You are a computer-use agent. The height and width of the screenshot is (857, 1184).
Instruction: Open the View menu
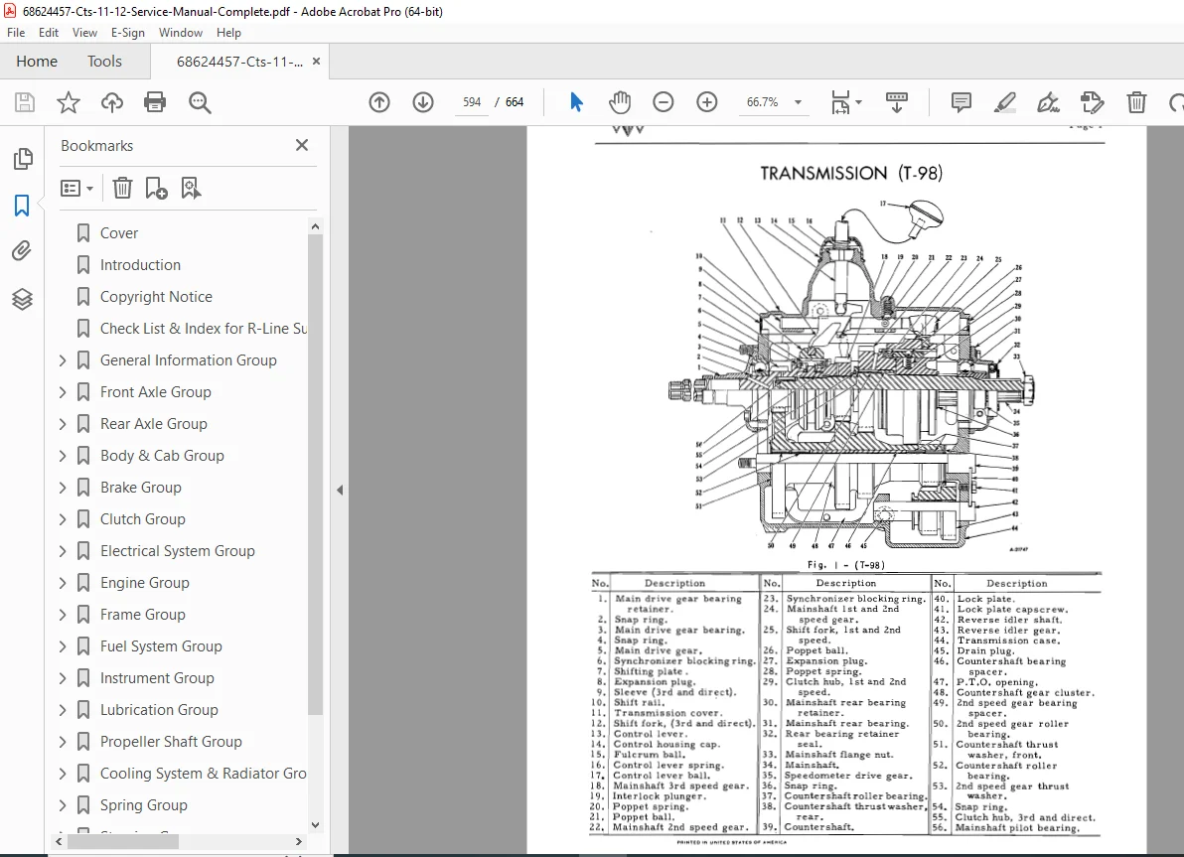(84, 33)
